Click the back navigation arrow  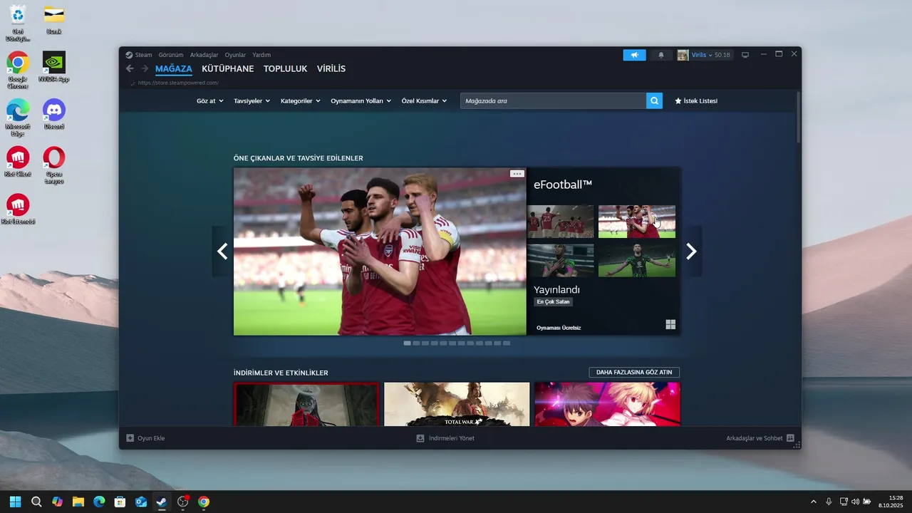130,68
